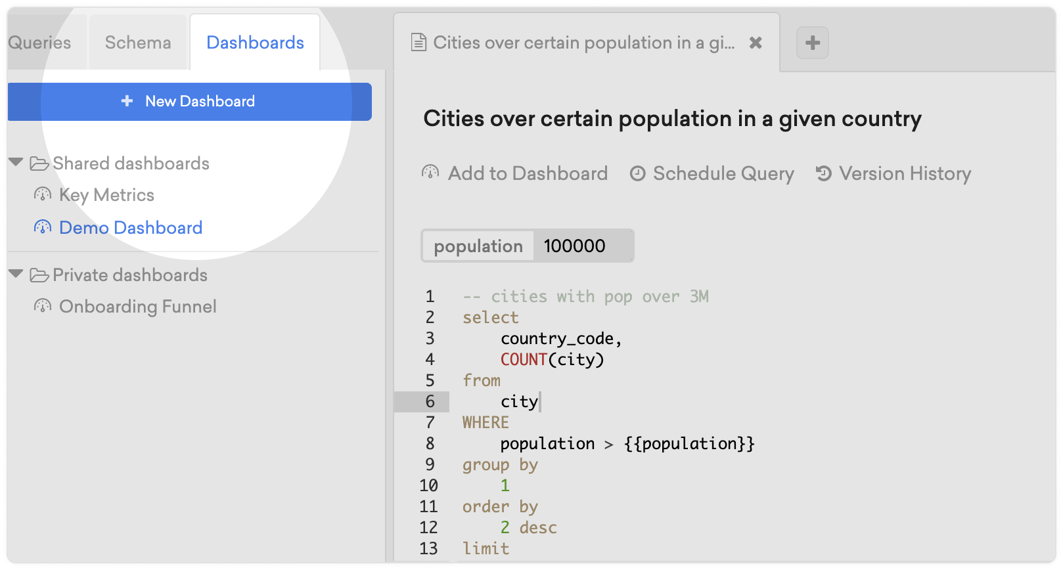Open the Demo Dashboard

click(131, 228)
